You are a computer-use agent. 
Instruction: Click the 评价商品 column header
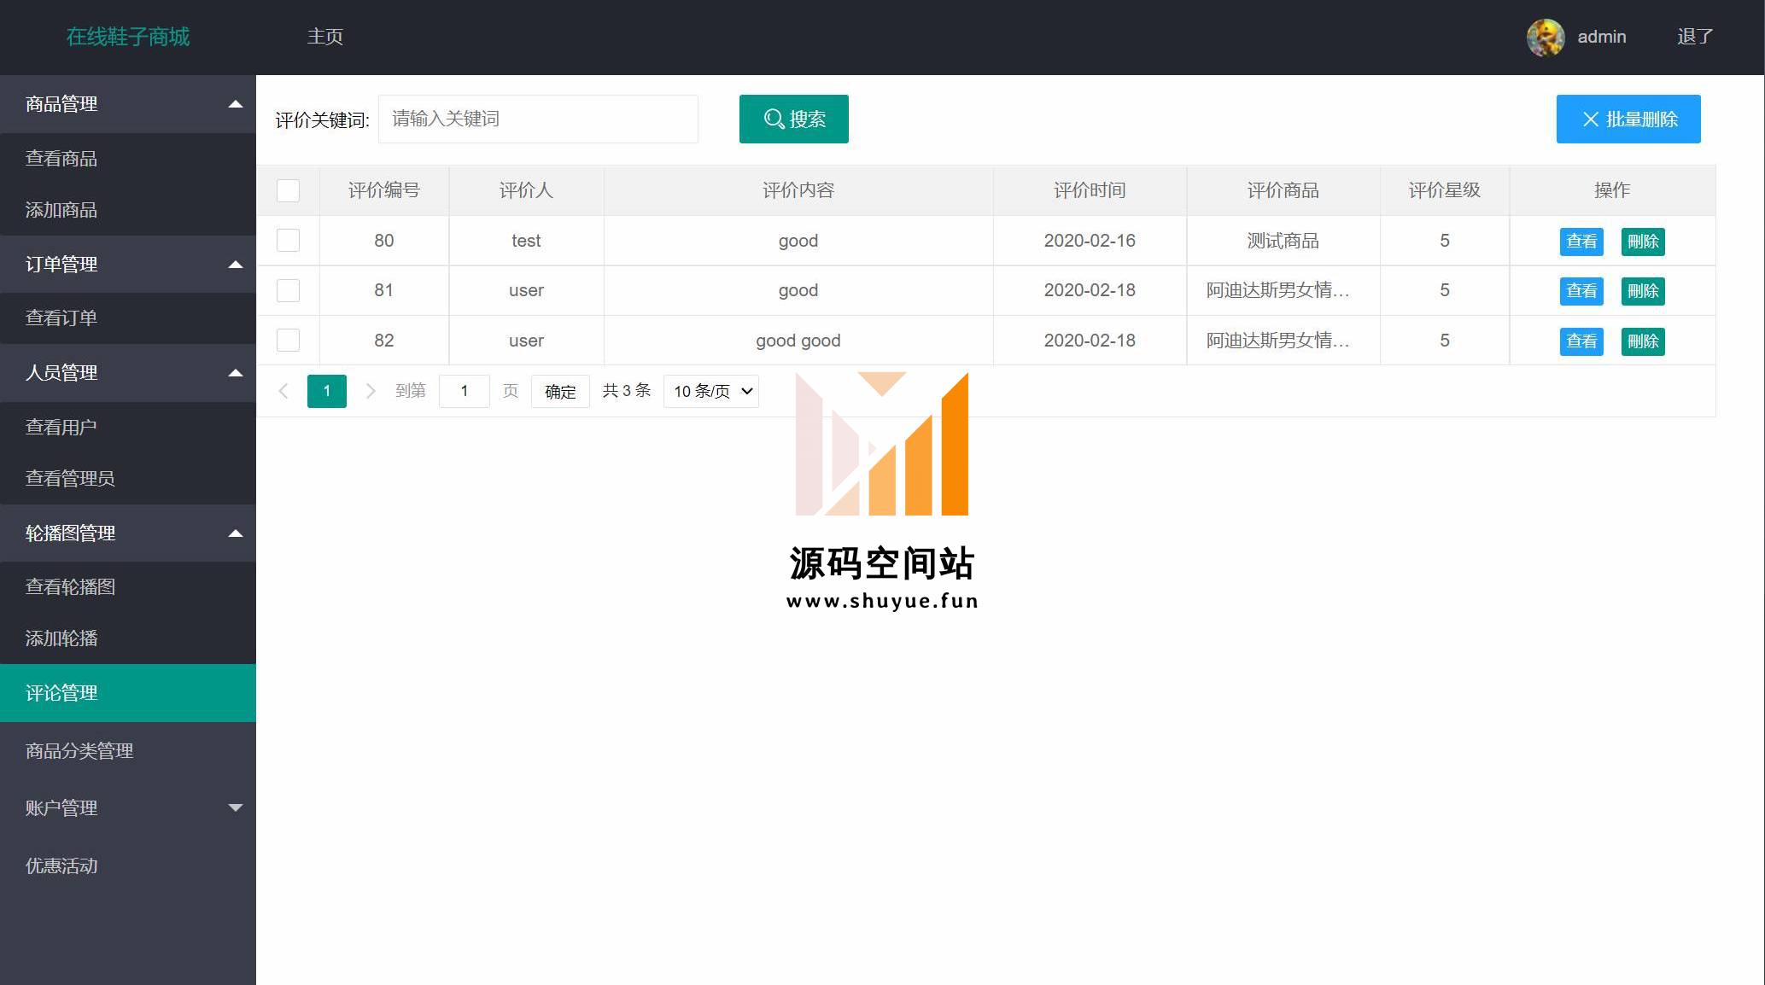tap(1283, 190)
